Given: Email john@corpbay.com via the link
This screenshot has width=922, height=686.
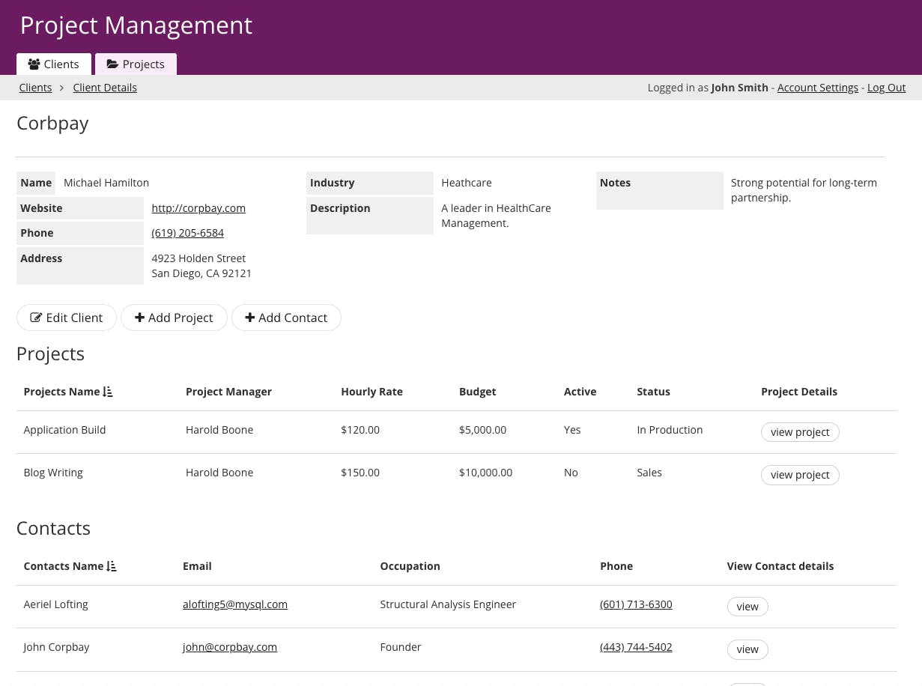Looking at the screenshot, I should (230, 647).
